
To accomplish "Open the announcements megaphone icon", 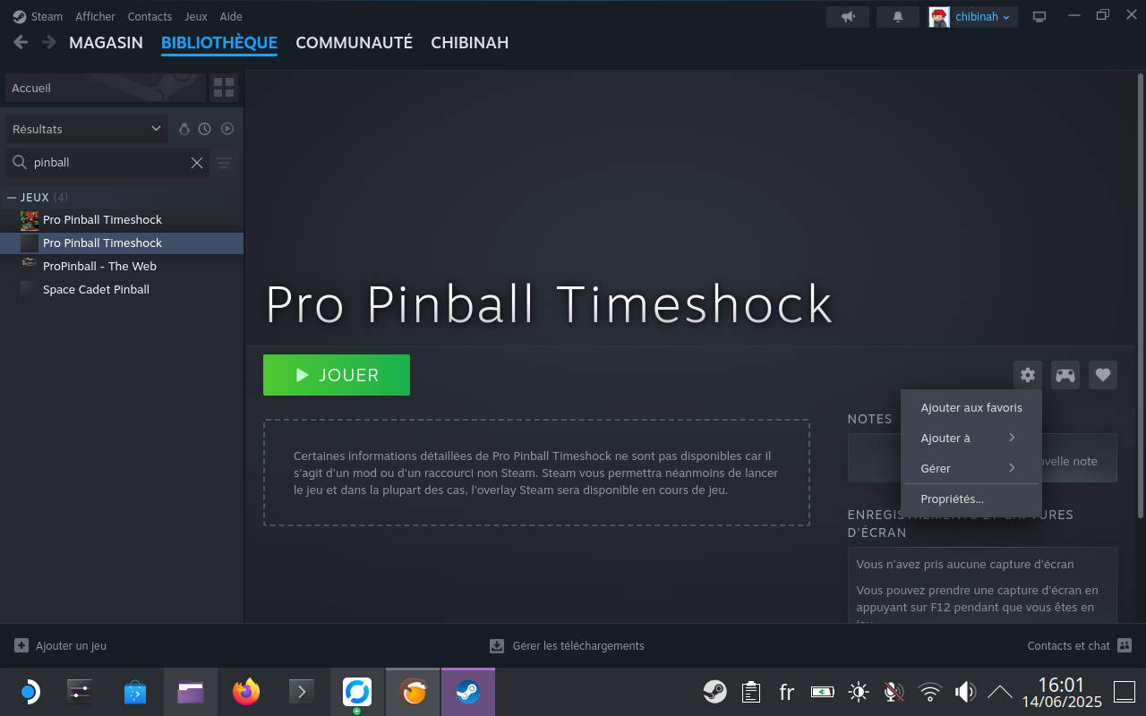I will [x=848, y=17].
